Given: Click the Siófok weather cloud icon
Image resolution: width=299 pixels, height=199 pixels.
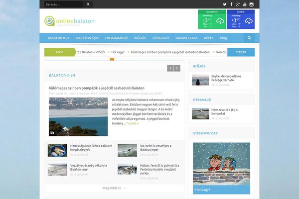Looking at the screenshot, I should click(x=249, y=20).
